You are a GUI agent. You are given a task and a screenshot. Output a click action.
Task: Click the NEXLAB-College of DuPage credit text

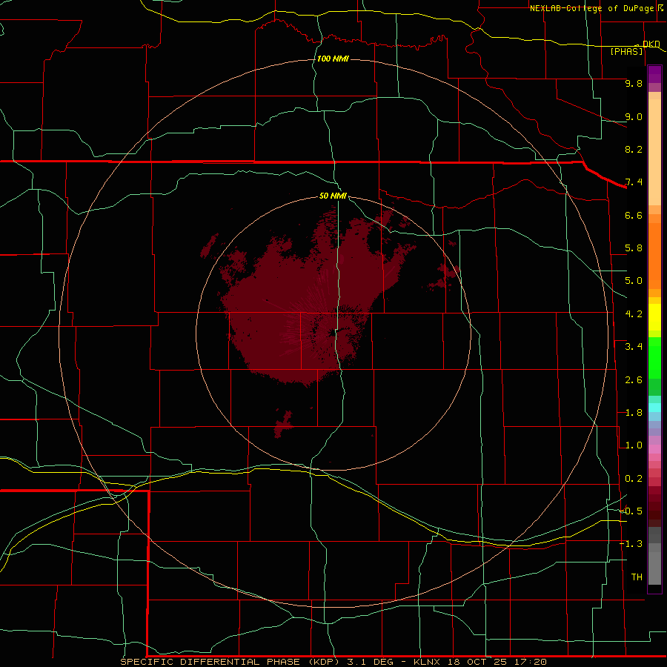pos(592,8)
